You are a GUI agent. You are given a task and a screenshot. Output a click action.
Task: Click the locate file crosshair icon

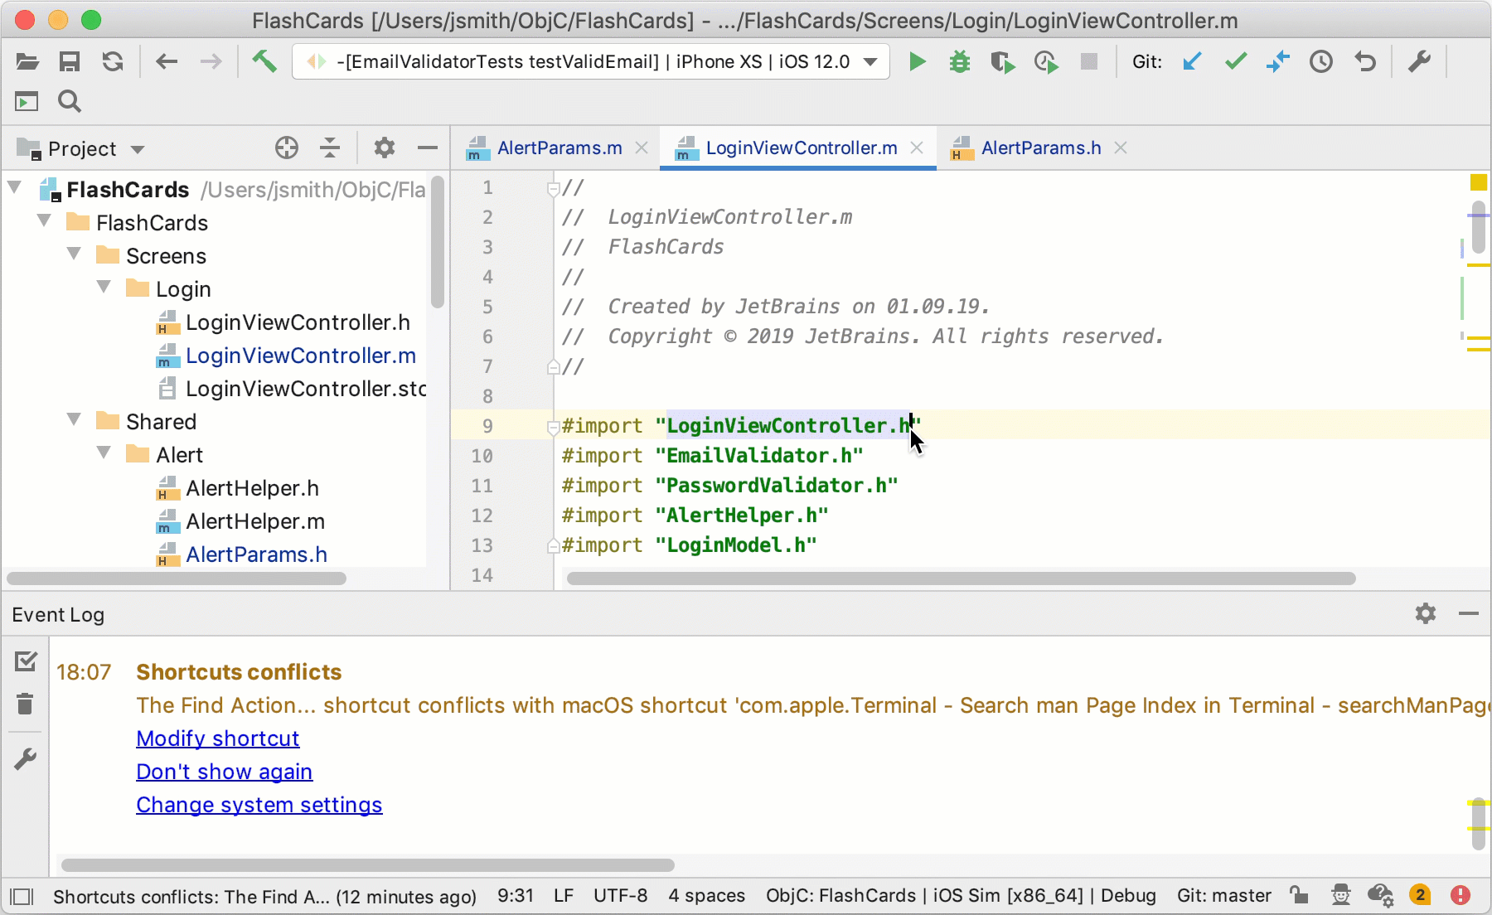point(287,148)
